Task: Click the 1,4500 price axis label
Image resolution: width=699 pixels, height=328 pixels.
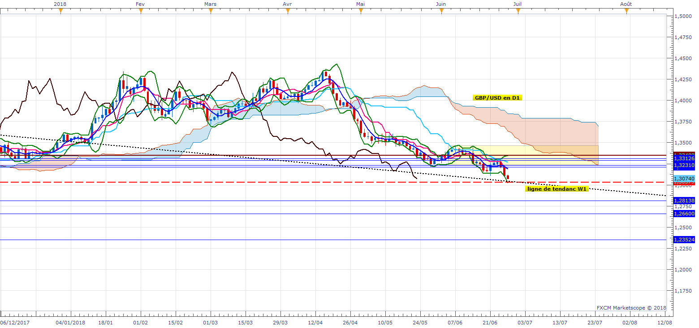Action: (x=684, y=58)
